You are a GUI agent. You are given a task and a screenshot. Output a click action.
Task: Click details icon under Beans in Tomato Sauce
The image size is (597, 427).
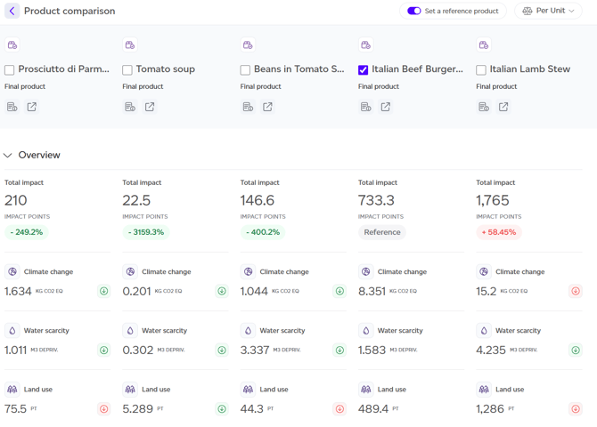click(248, 107)
